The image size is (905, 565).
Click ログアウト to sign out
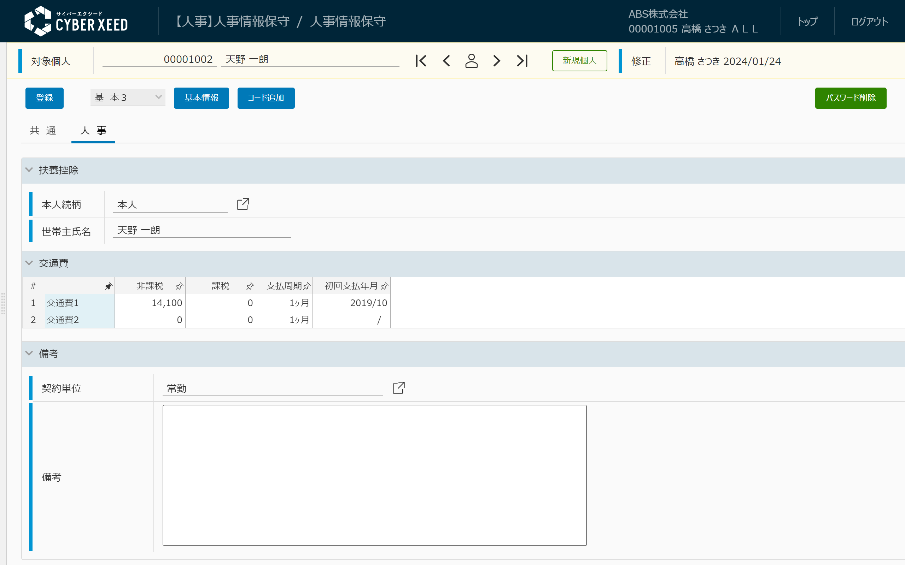(870, 21)
